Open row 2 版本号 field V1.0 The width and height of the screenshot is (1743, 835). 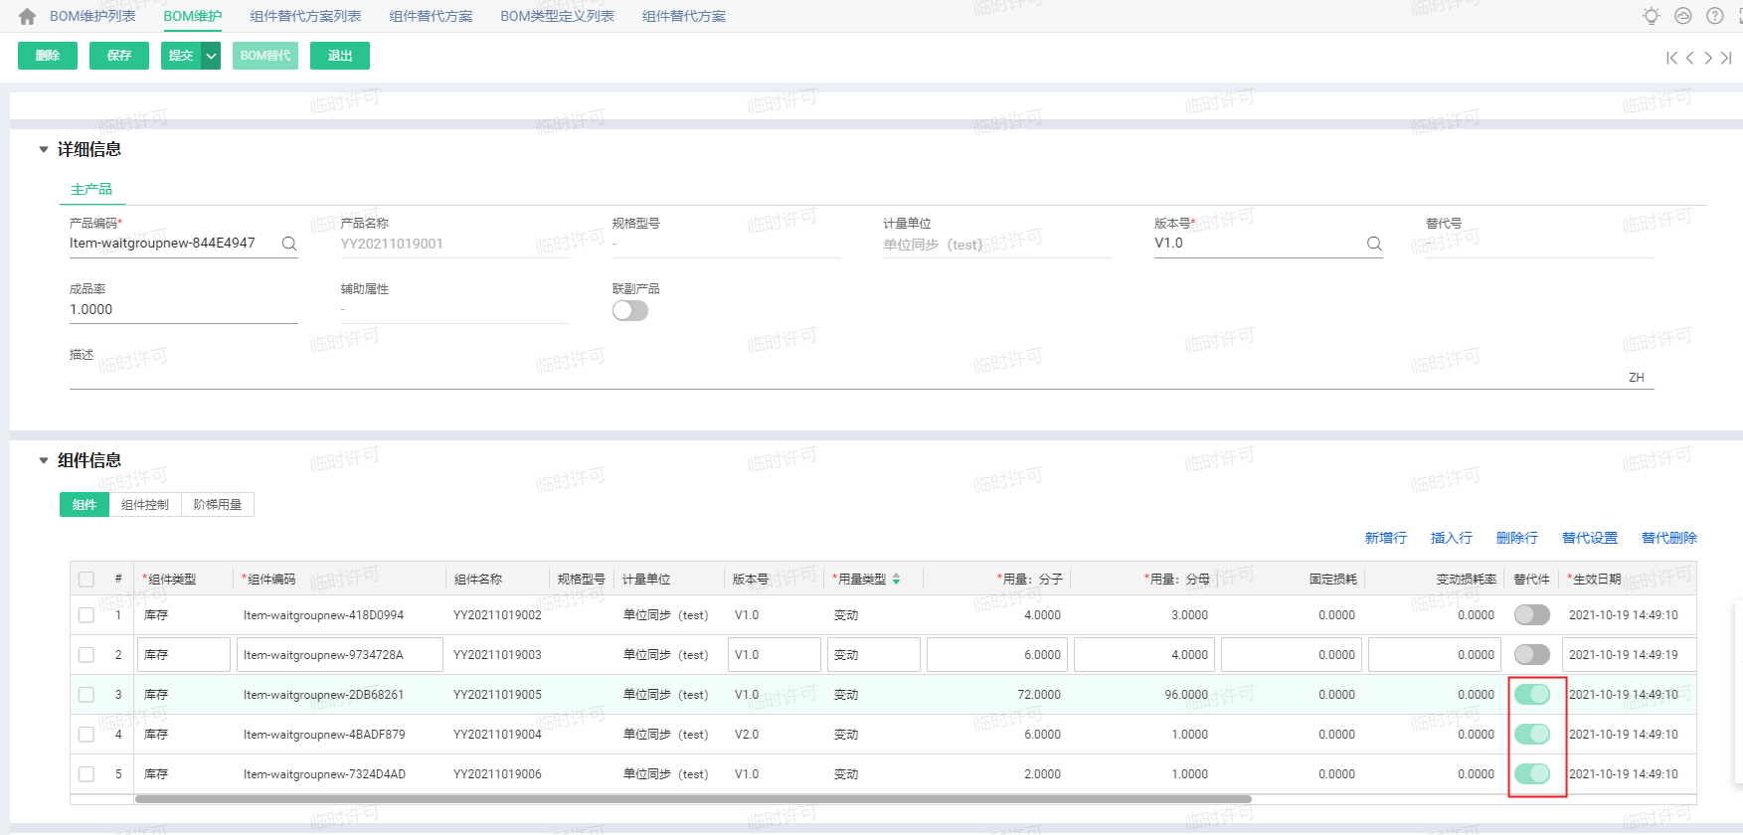pyautogui.click(x=775, y=655)
